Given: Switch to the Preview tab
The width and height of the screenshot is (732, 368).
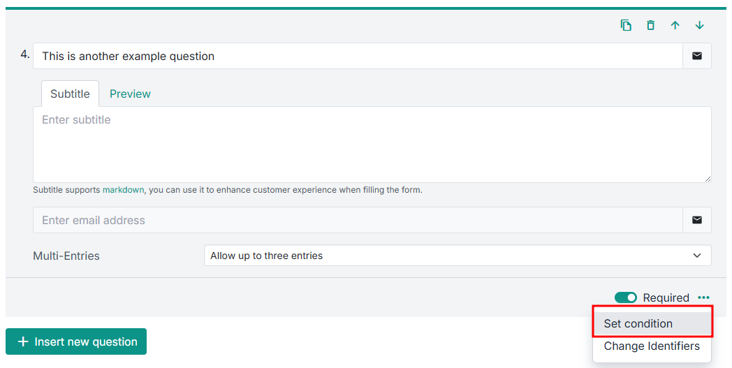Looking at the screenshot, I should (130, 94).
